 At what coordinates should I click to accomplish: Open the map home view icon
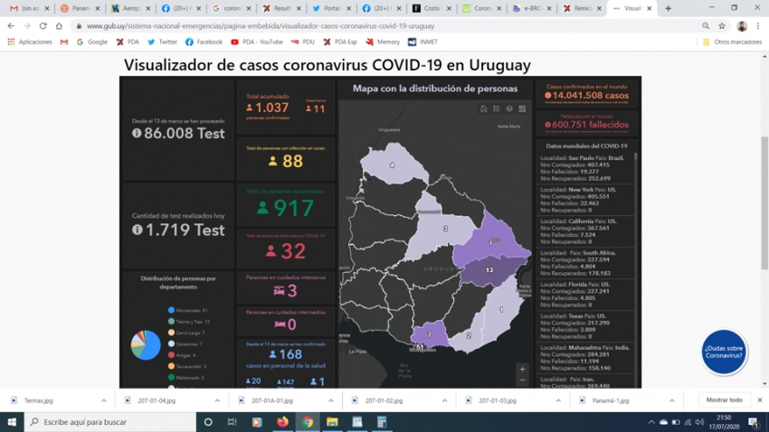484,108
